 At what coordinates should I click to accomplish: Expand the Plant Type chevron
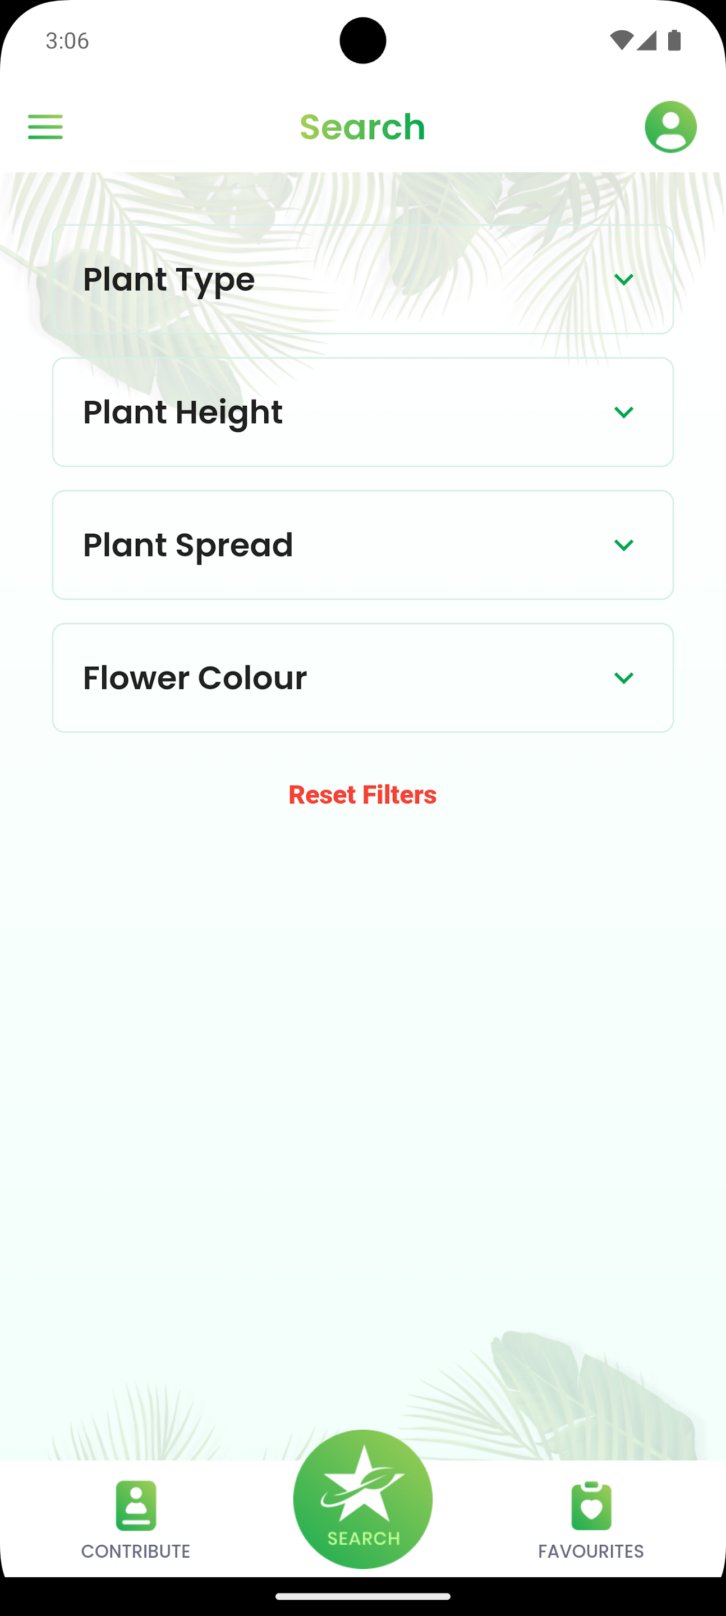[x=623, y=279]
